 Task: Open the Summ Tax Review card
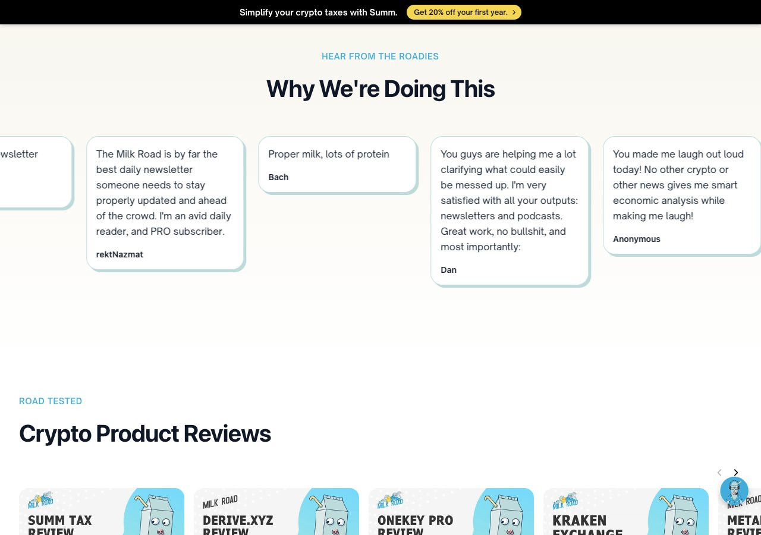coord(102,512)
